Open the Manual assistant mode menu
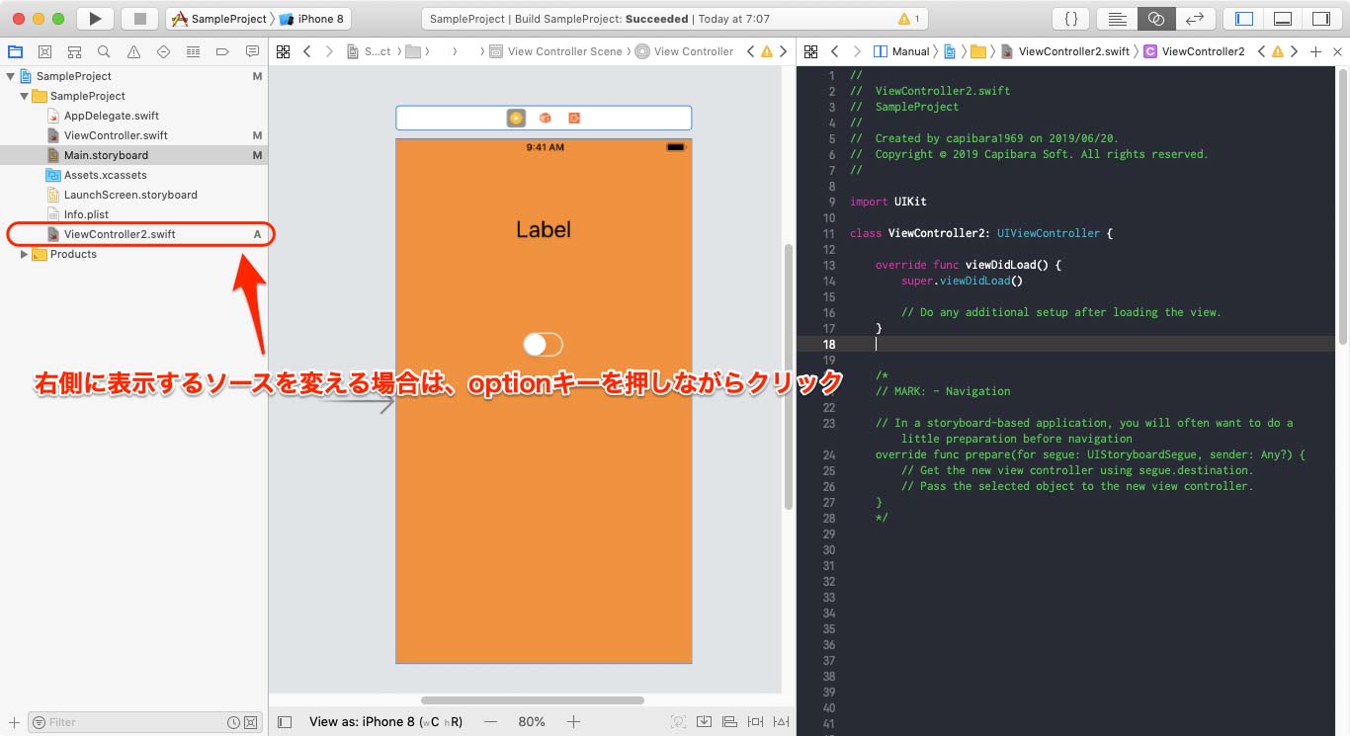Image resolution: width=1350 pixels, height=736 pixels. point(902,51)
